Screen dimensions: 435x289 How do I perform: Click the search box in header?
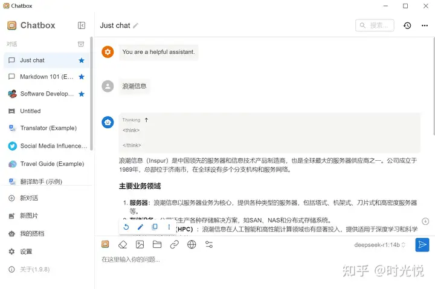pos(375,25)
